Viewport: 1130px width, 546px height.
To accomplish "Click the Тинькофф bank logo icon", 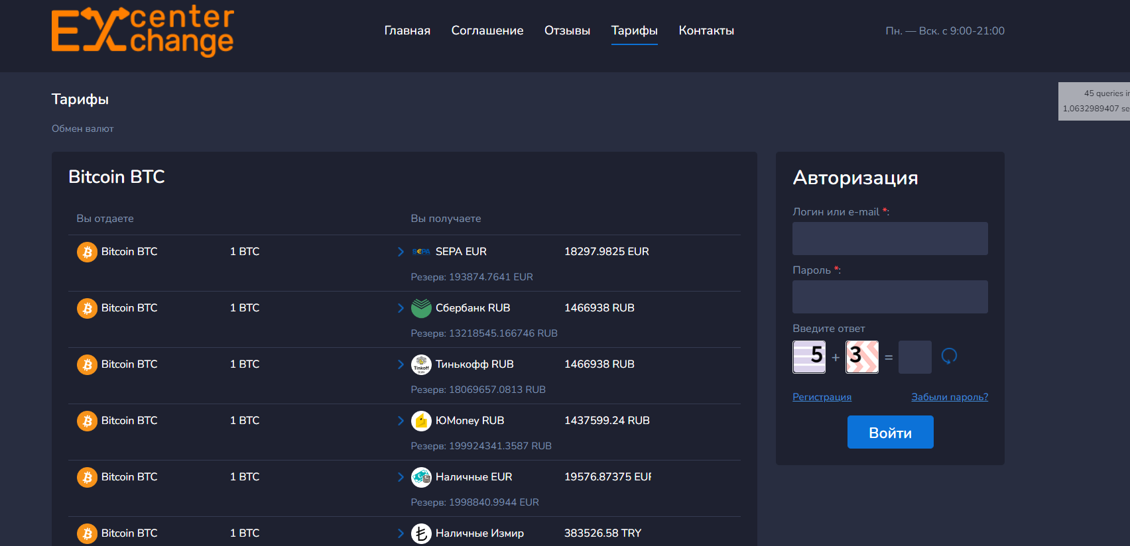I will click(421, 364).
